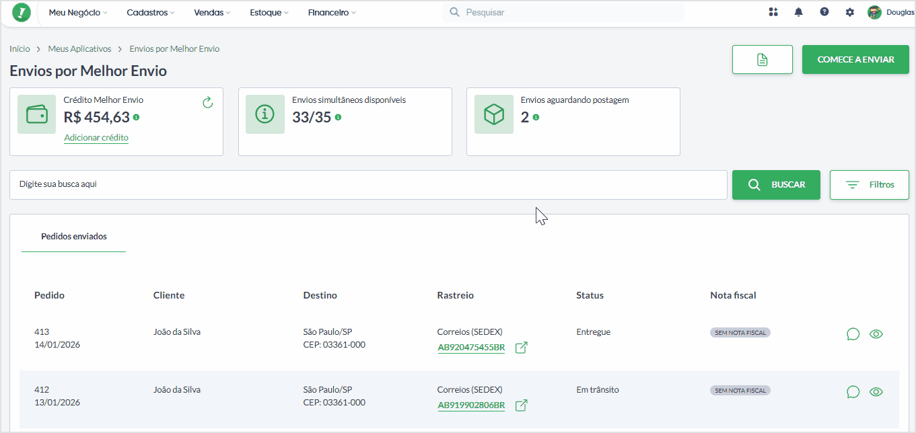Expand the Financeiro dropdown menu

332,12
